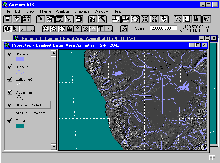Open the theme table button
The image size is (220, 163).
click(x=79, y=19)
